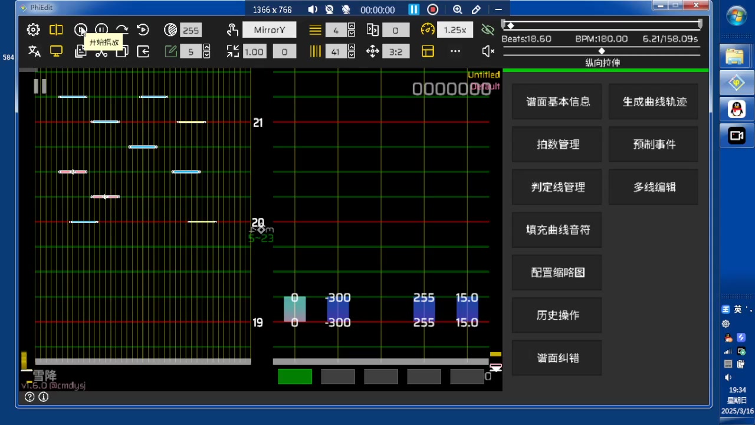755x425 pixels.
Task: Click the scissors cut icon
Action: coord(101,53)
